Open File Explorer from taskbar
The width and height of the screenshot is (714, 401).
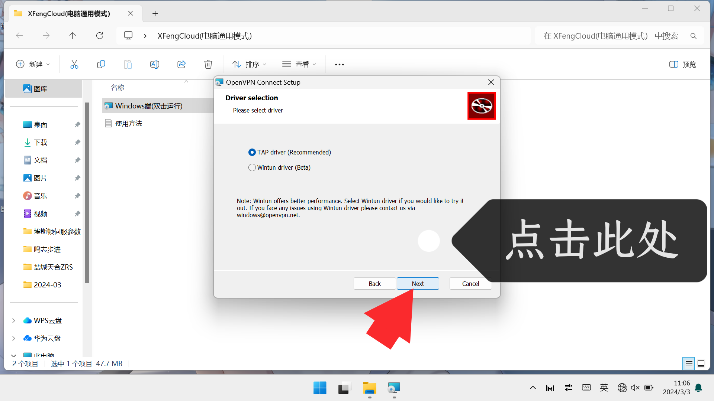pyautogui.click(x=370, y=388)
